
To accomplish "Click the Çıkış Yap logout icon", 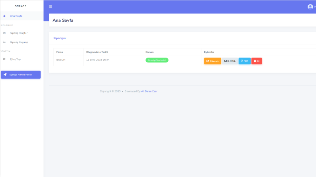I will coord(4,59).
